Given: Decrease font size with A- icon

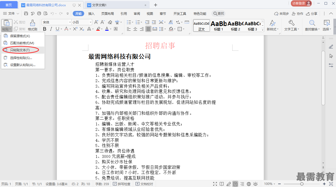Looking at the screenshot, I should click(103, 22).
